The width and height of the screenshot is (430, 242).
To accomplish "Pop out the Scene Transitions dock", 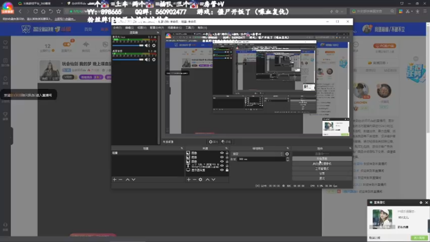I will coord(288,148).
